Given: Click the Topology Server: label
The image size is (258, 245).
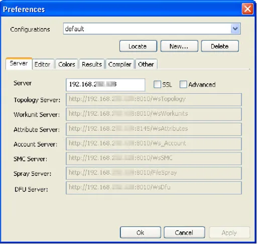Looking at the screenshot, I should [37, 100].
